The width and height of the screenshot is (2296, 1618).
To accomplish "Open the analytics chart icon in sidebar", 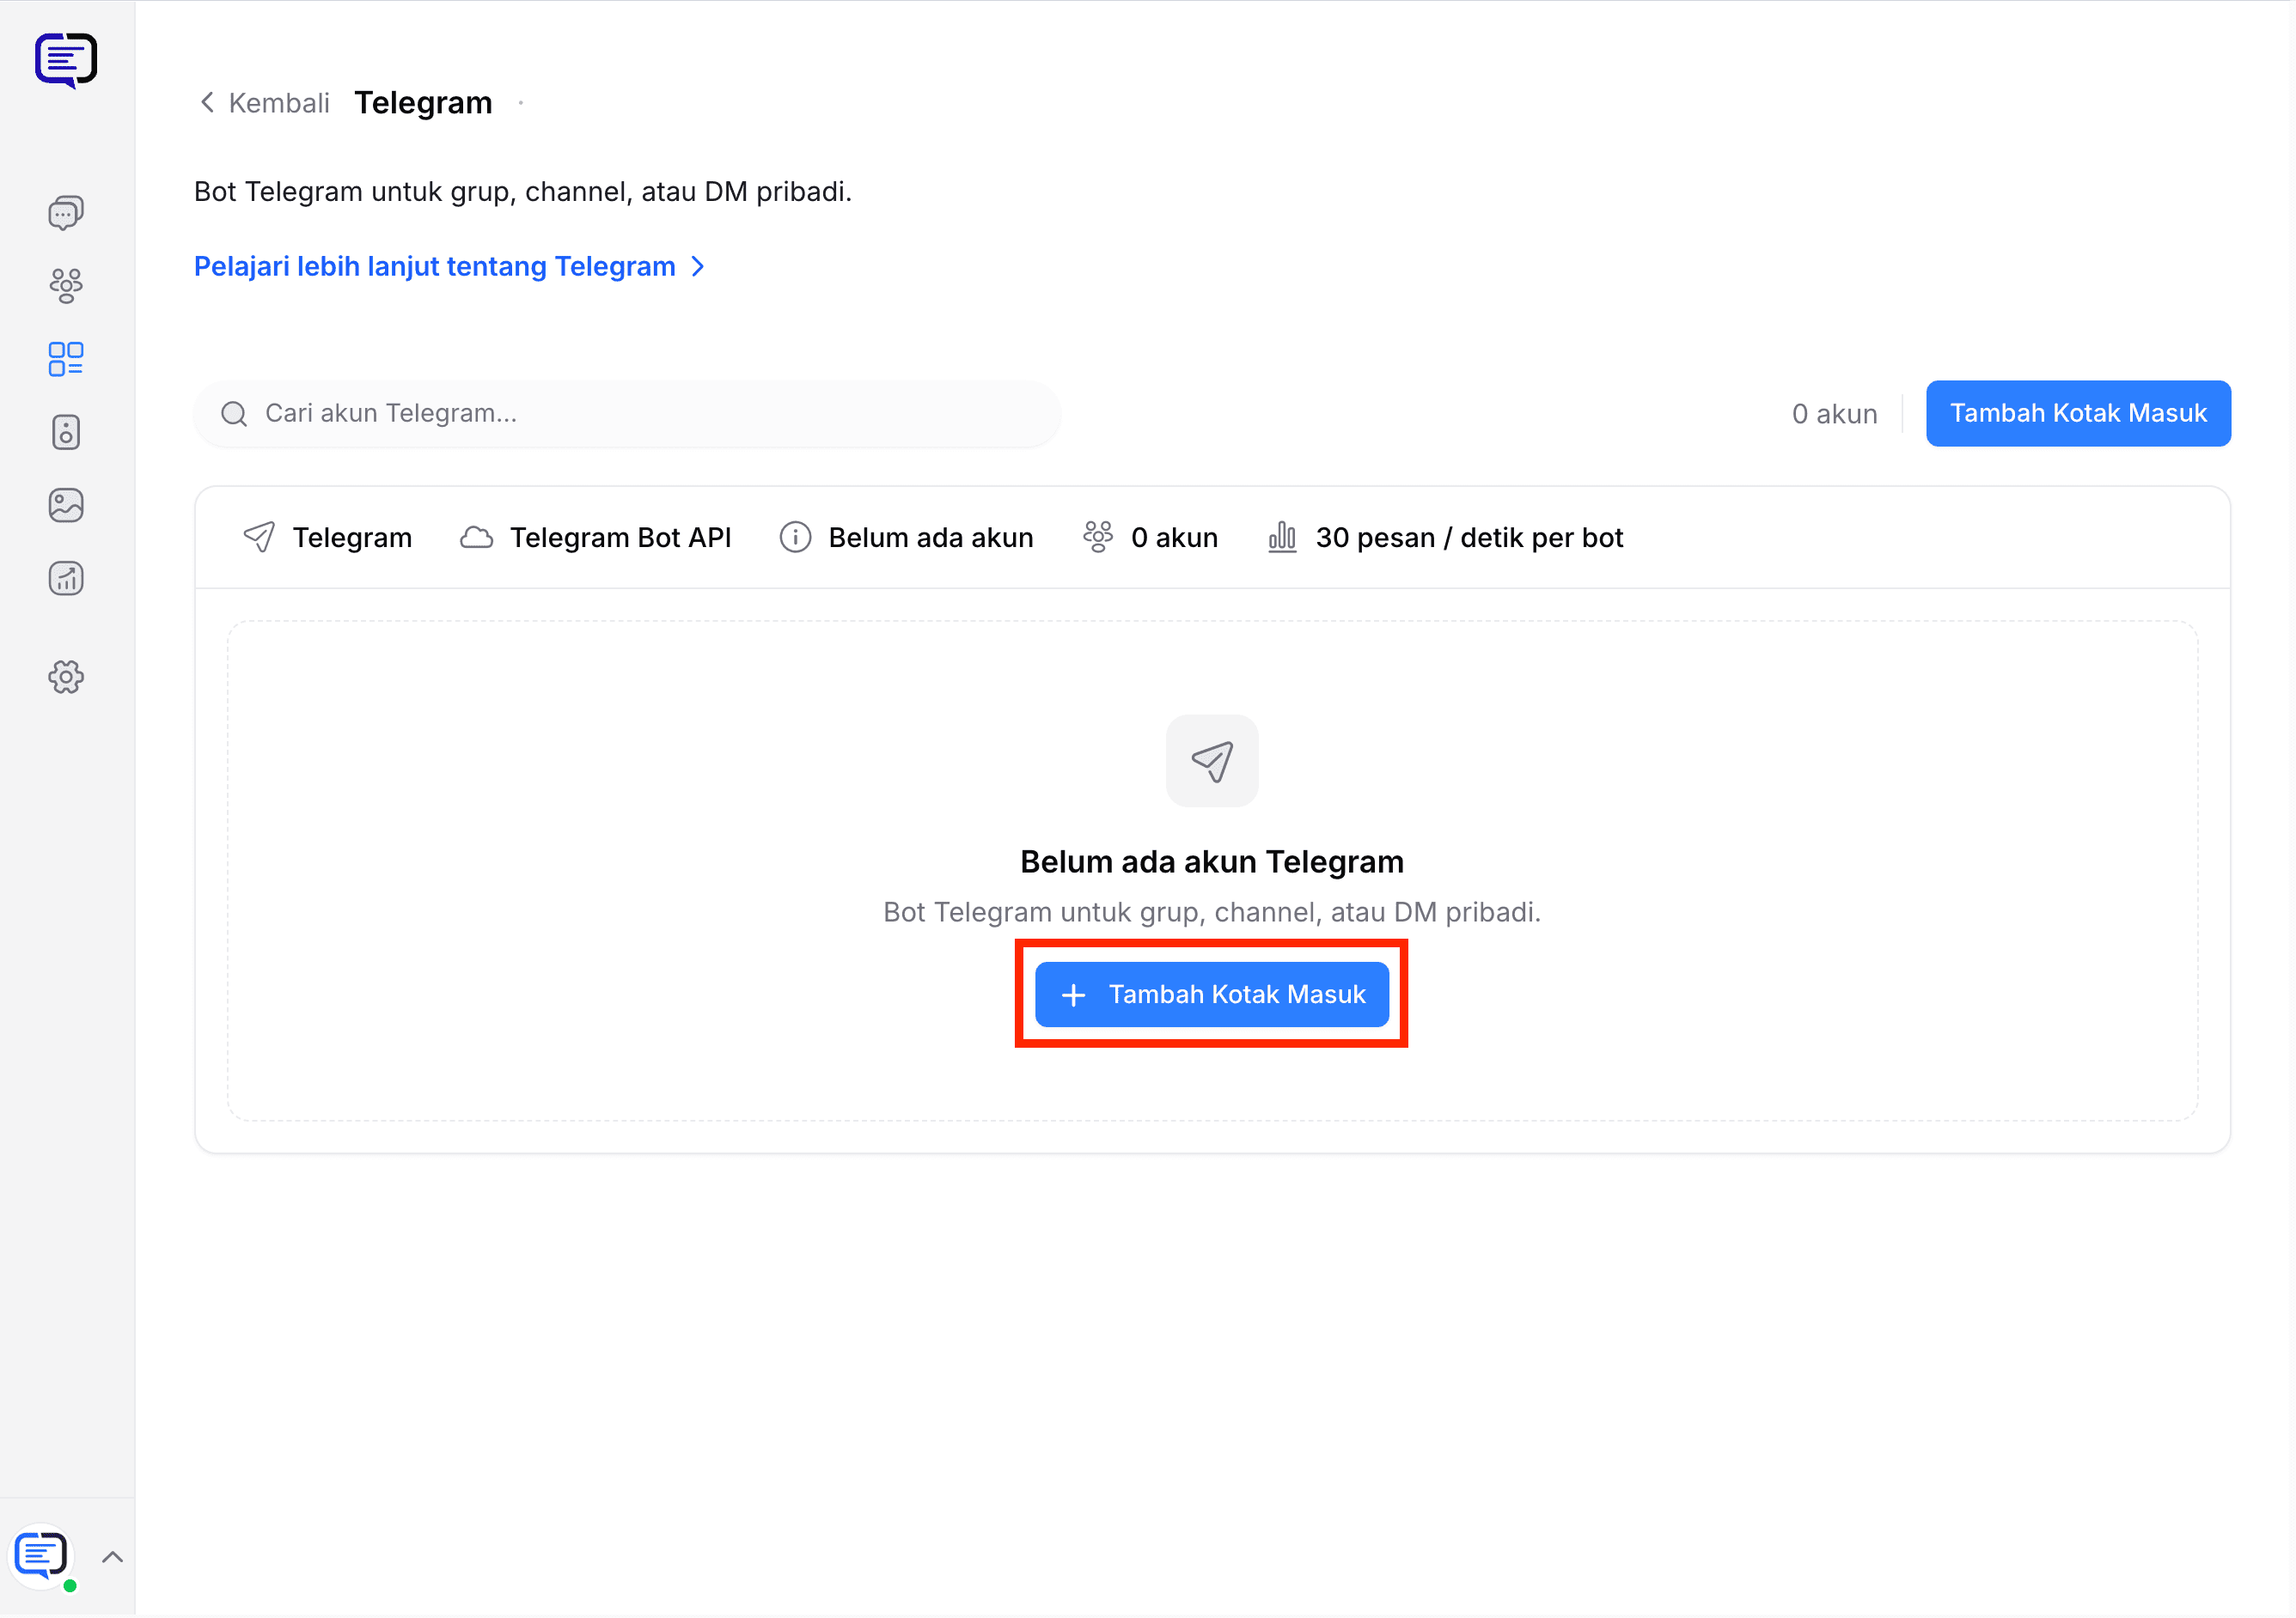I will coord(66,579).
